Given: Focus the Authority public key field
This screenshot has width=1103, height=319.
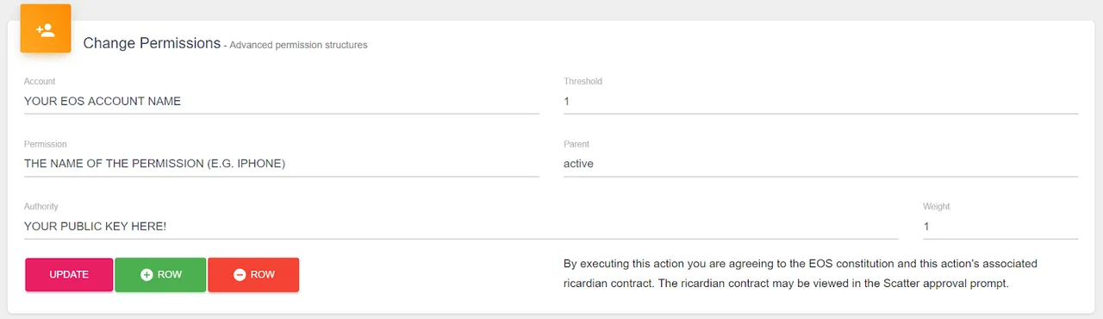Looking at the screenshot, I should [x=461, y=227].
